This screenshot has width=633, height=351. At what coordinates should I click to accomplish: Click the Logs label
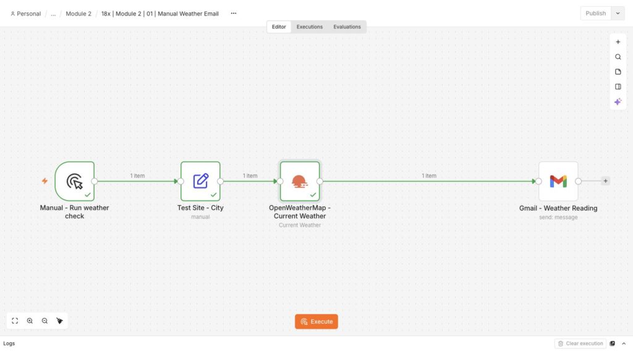tap(9, 344)
